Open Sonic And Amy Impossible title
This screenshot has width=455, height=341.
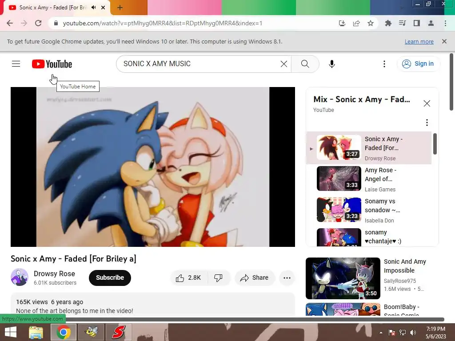pos(405,266)
